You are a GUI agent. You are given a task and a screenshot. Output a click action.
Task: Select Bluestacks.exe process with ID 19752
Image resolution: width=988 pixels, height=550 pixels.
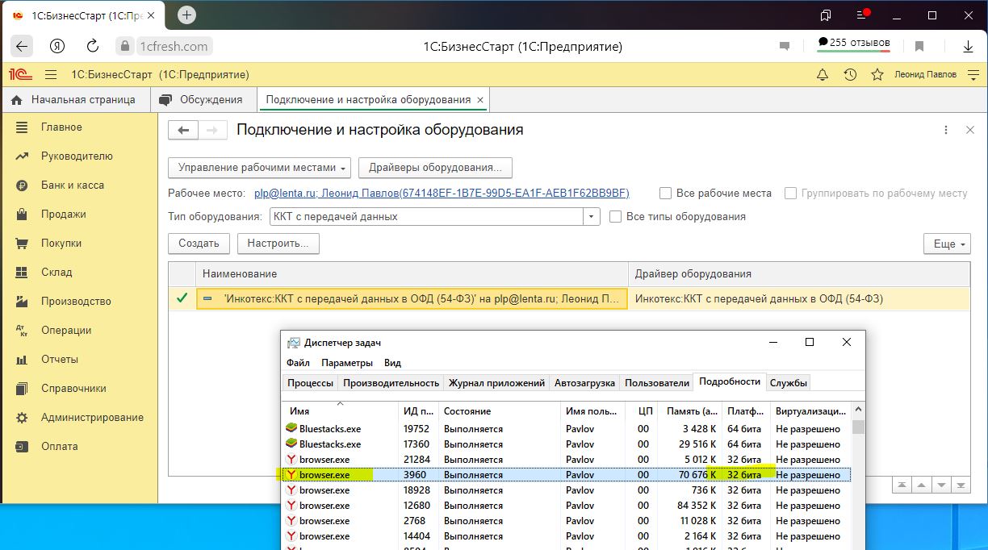(x=567, y=429)
